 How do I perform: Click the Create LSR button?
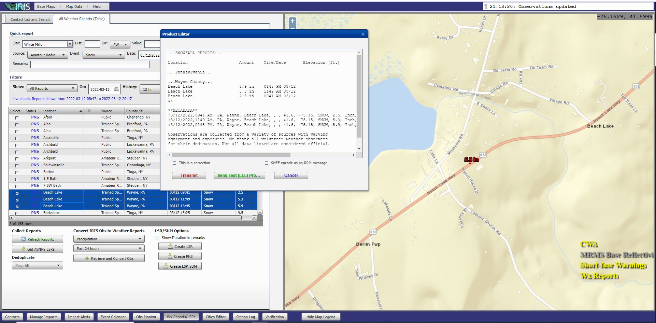coord(180,247)
